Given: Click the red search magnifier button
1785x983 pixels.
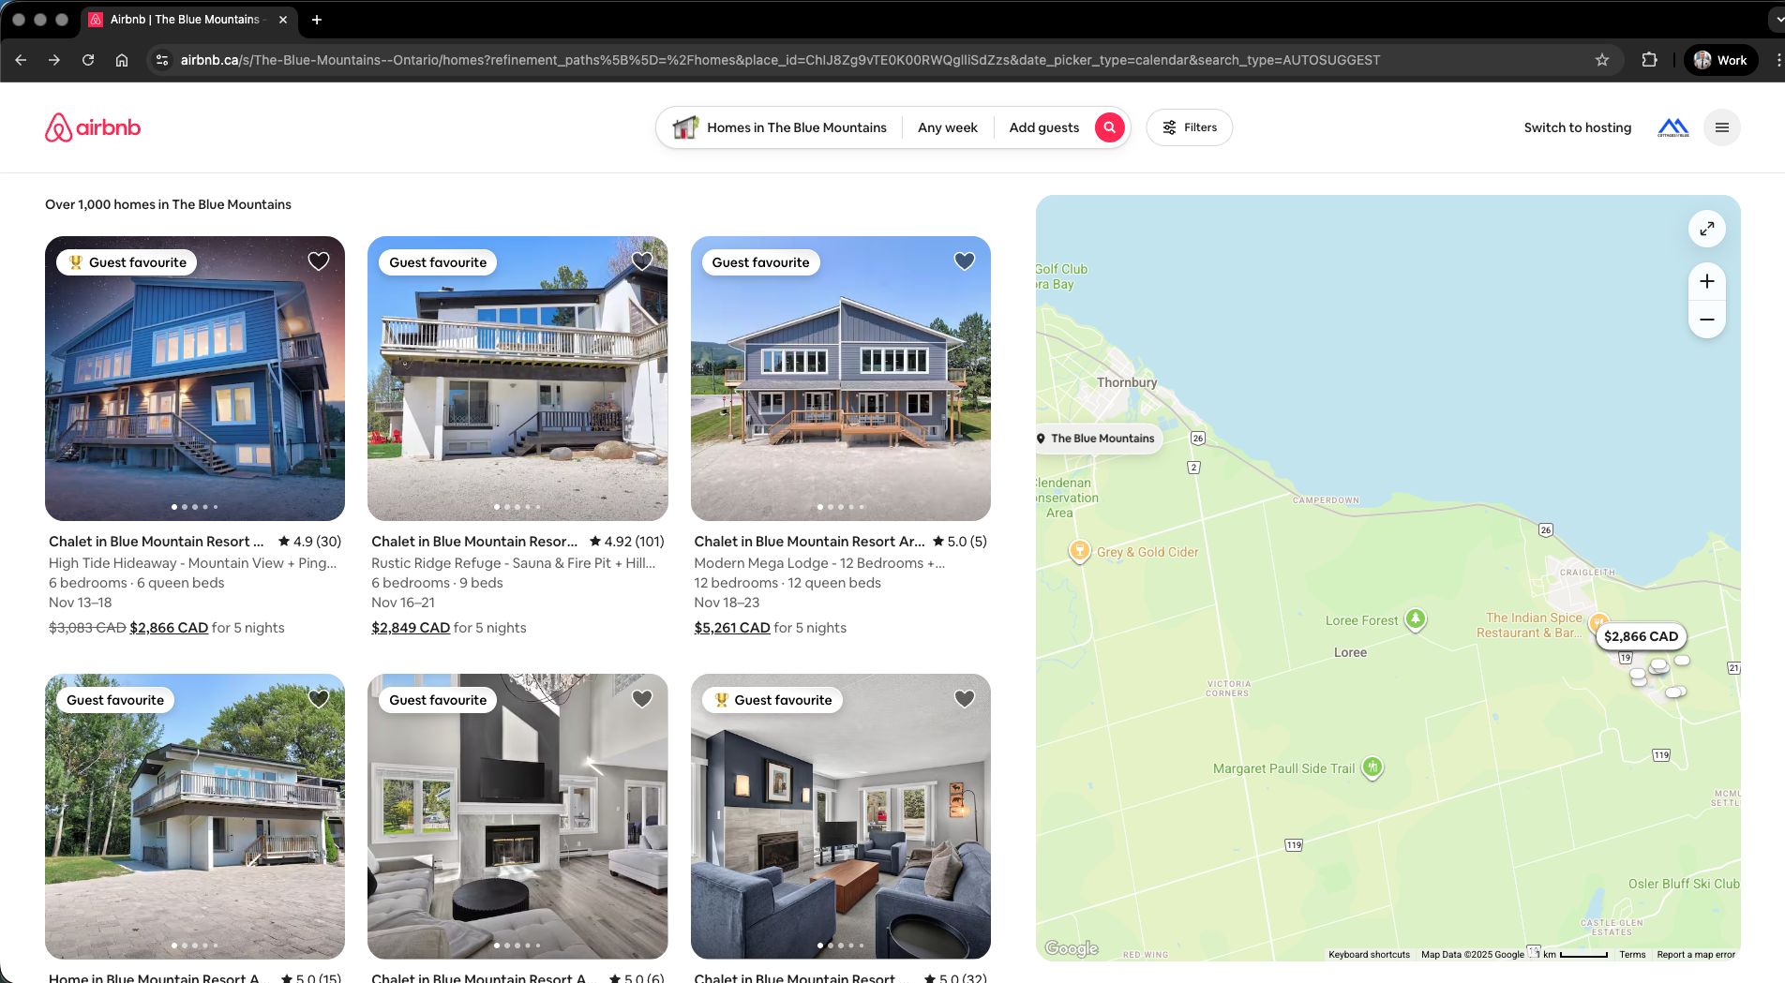Looking at the screenshot, I should 1109,127.
